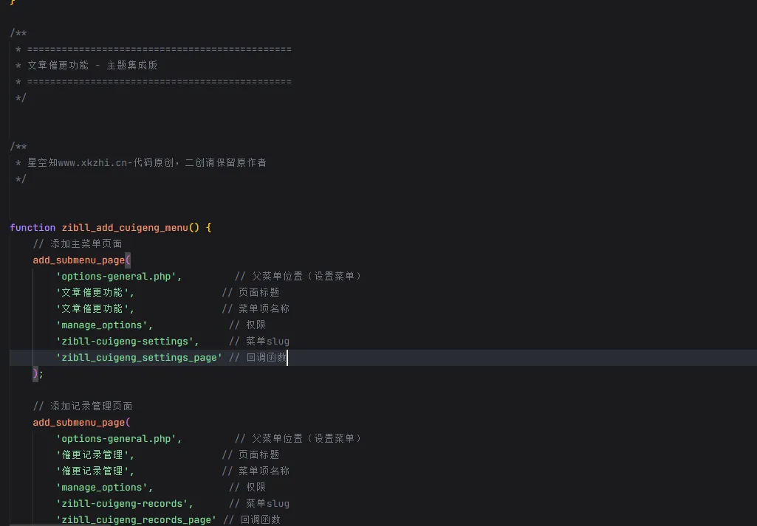Click the function name zibll_add_cuigeng_menu
The height and width of the screenshot is (526, 757).
pyautogui.click(x=125, y=227)
